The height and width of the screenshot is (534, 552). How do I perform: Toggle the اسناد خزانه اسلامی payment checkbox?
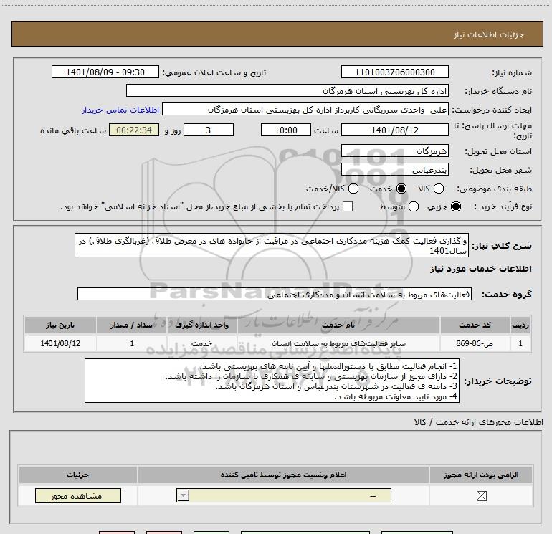[348, 206]
